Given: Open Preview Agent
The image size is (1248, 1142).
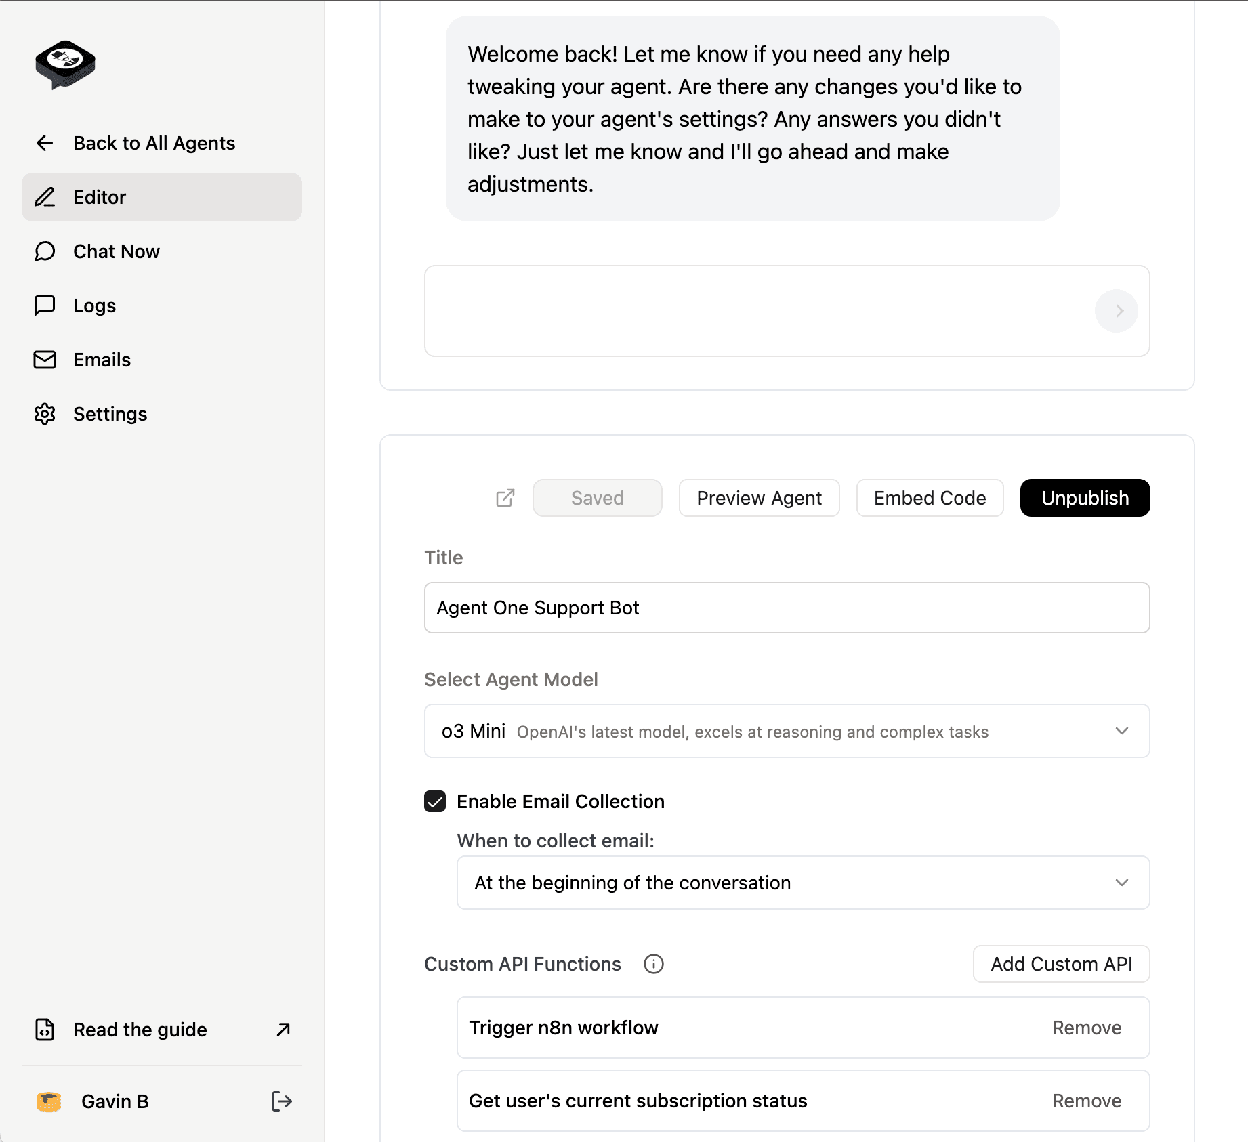Looking at the screenshot, I should coord(758,498).
